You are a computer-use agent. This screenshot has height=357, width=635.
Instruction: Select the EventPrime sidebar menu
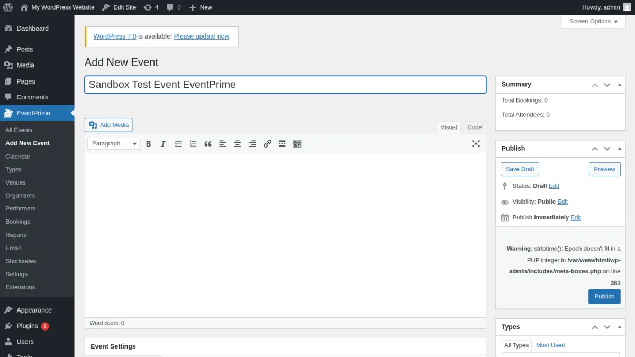coord(37,113)
